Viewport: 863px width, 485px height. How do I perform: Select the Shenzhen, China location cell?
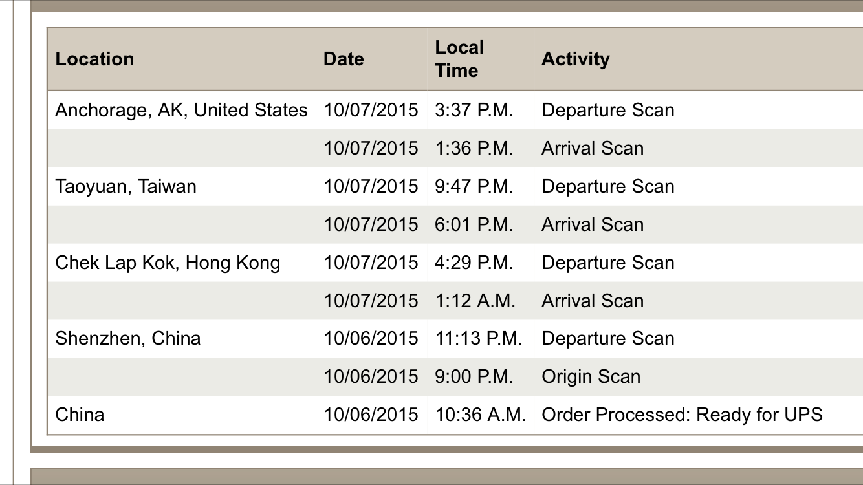click(x=127, y=338)
